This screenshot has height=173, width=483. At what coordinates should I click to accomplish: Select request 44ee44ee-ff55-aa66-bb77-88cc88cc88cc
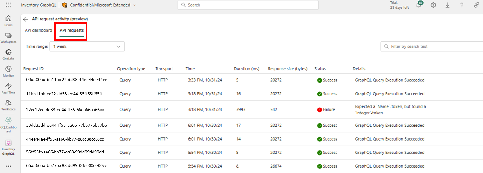65,139
